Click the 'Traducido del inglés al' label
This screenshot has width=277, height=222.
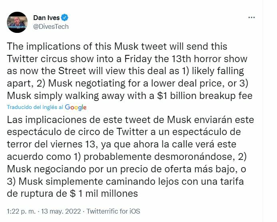[35, 107]
